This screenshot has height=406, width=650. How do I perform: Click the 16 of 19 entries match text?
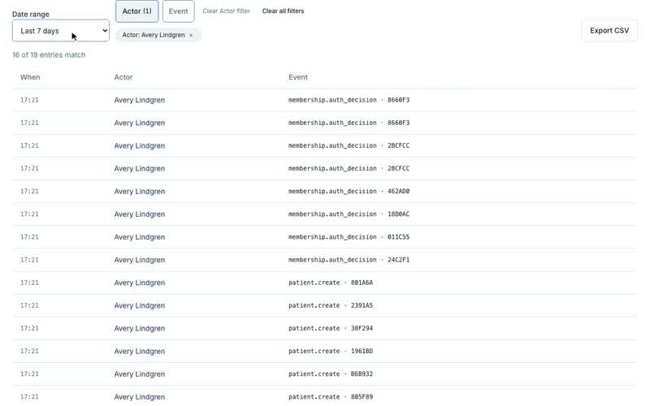point(49,54)
